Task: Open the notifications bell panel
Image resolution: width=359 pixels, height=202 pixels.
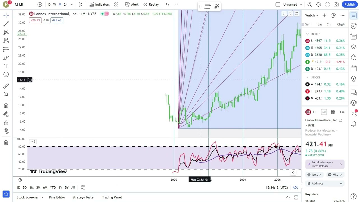Action: click(x=354, y=124)
